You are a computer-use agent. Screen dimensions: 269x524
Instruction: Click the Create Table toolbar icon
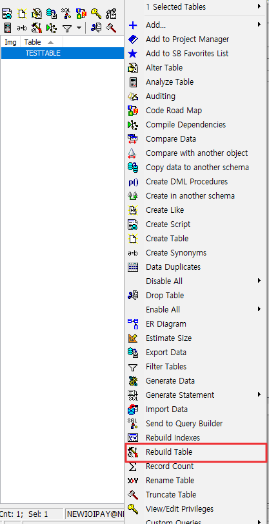point(22,14)
